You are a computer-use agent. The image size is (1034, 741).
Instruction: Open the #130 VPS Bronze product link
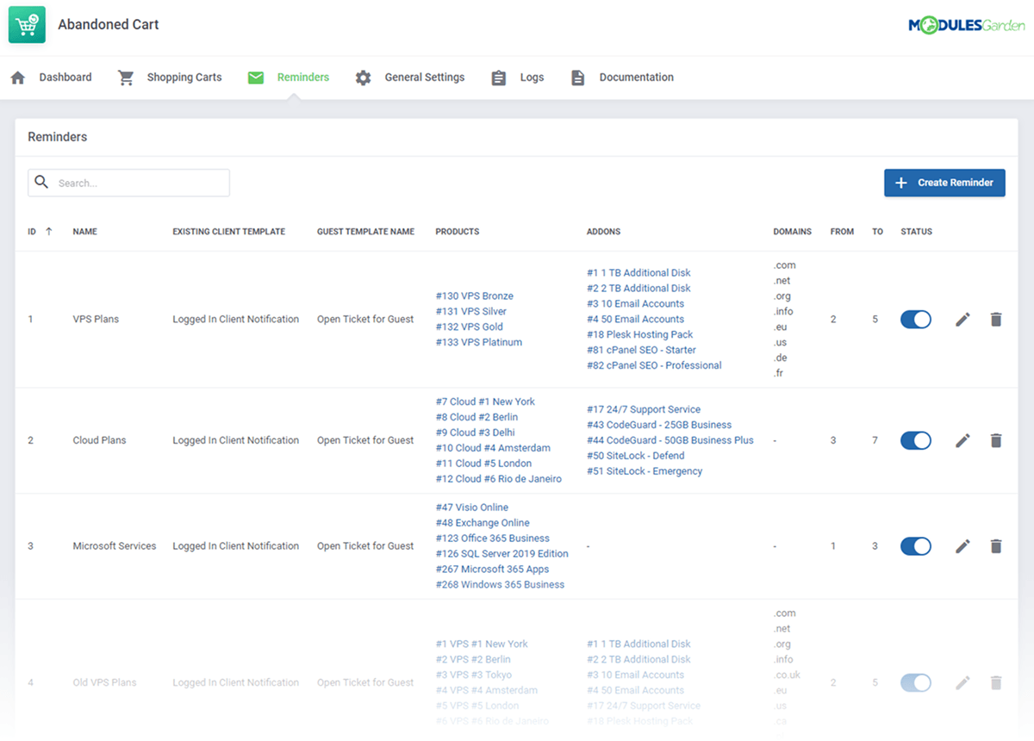474,296
